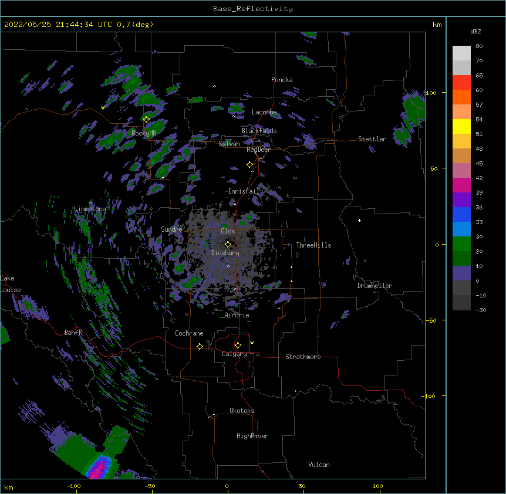Click the white plus marker north of Drumheller
The width and height of the screenshot is (506, 494).
click(359, 220)
